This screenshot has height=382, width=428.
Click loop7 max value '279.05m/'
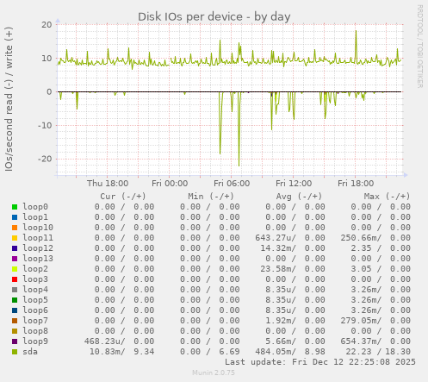(361, 321)
